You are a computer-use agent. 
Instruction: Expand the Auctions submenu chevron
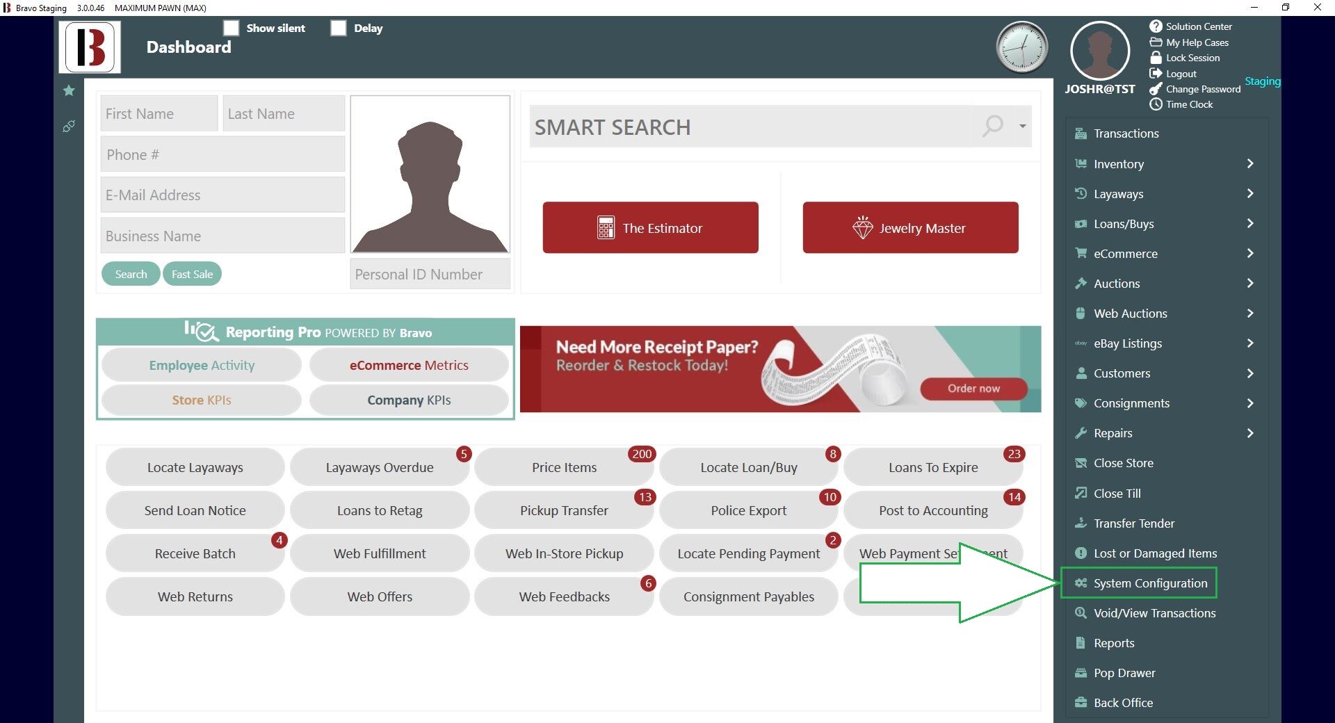1250,283
